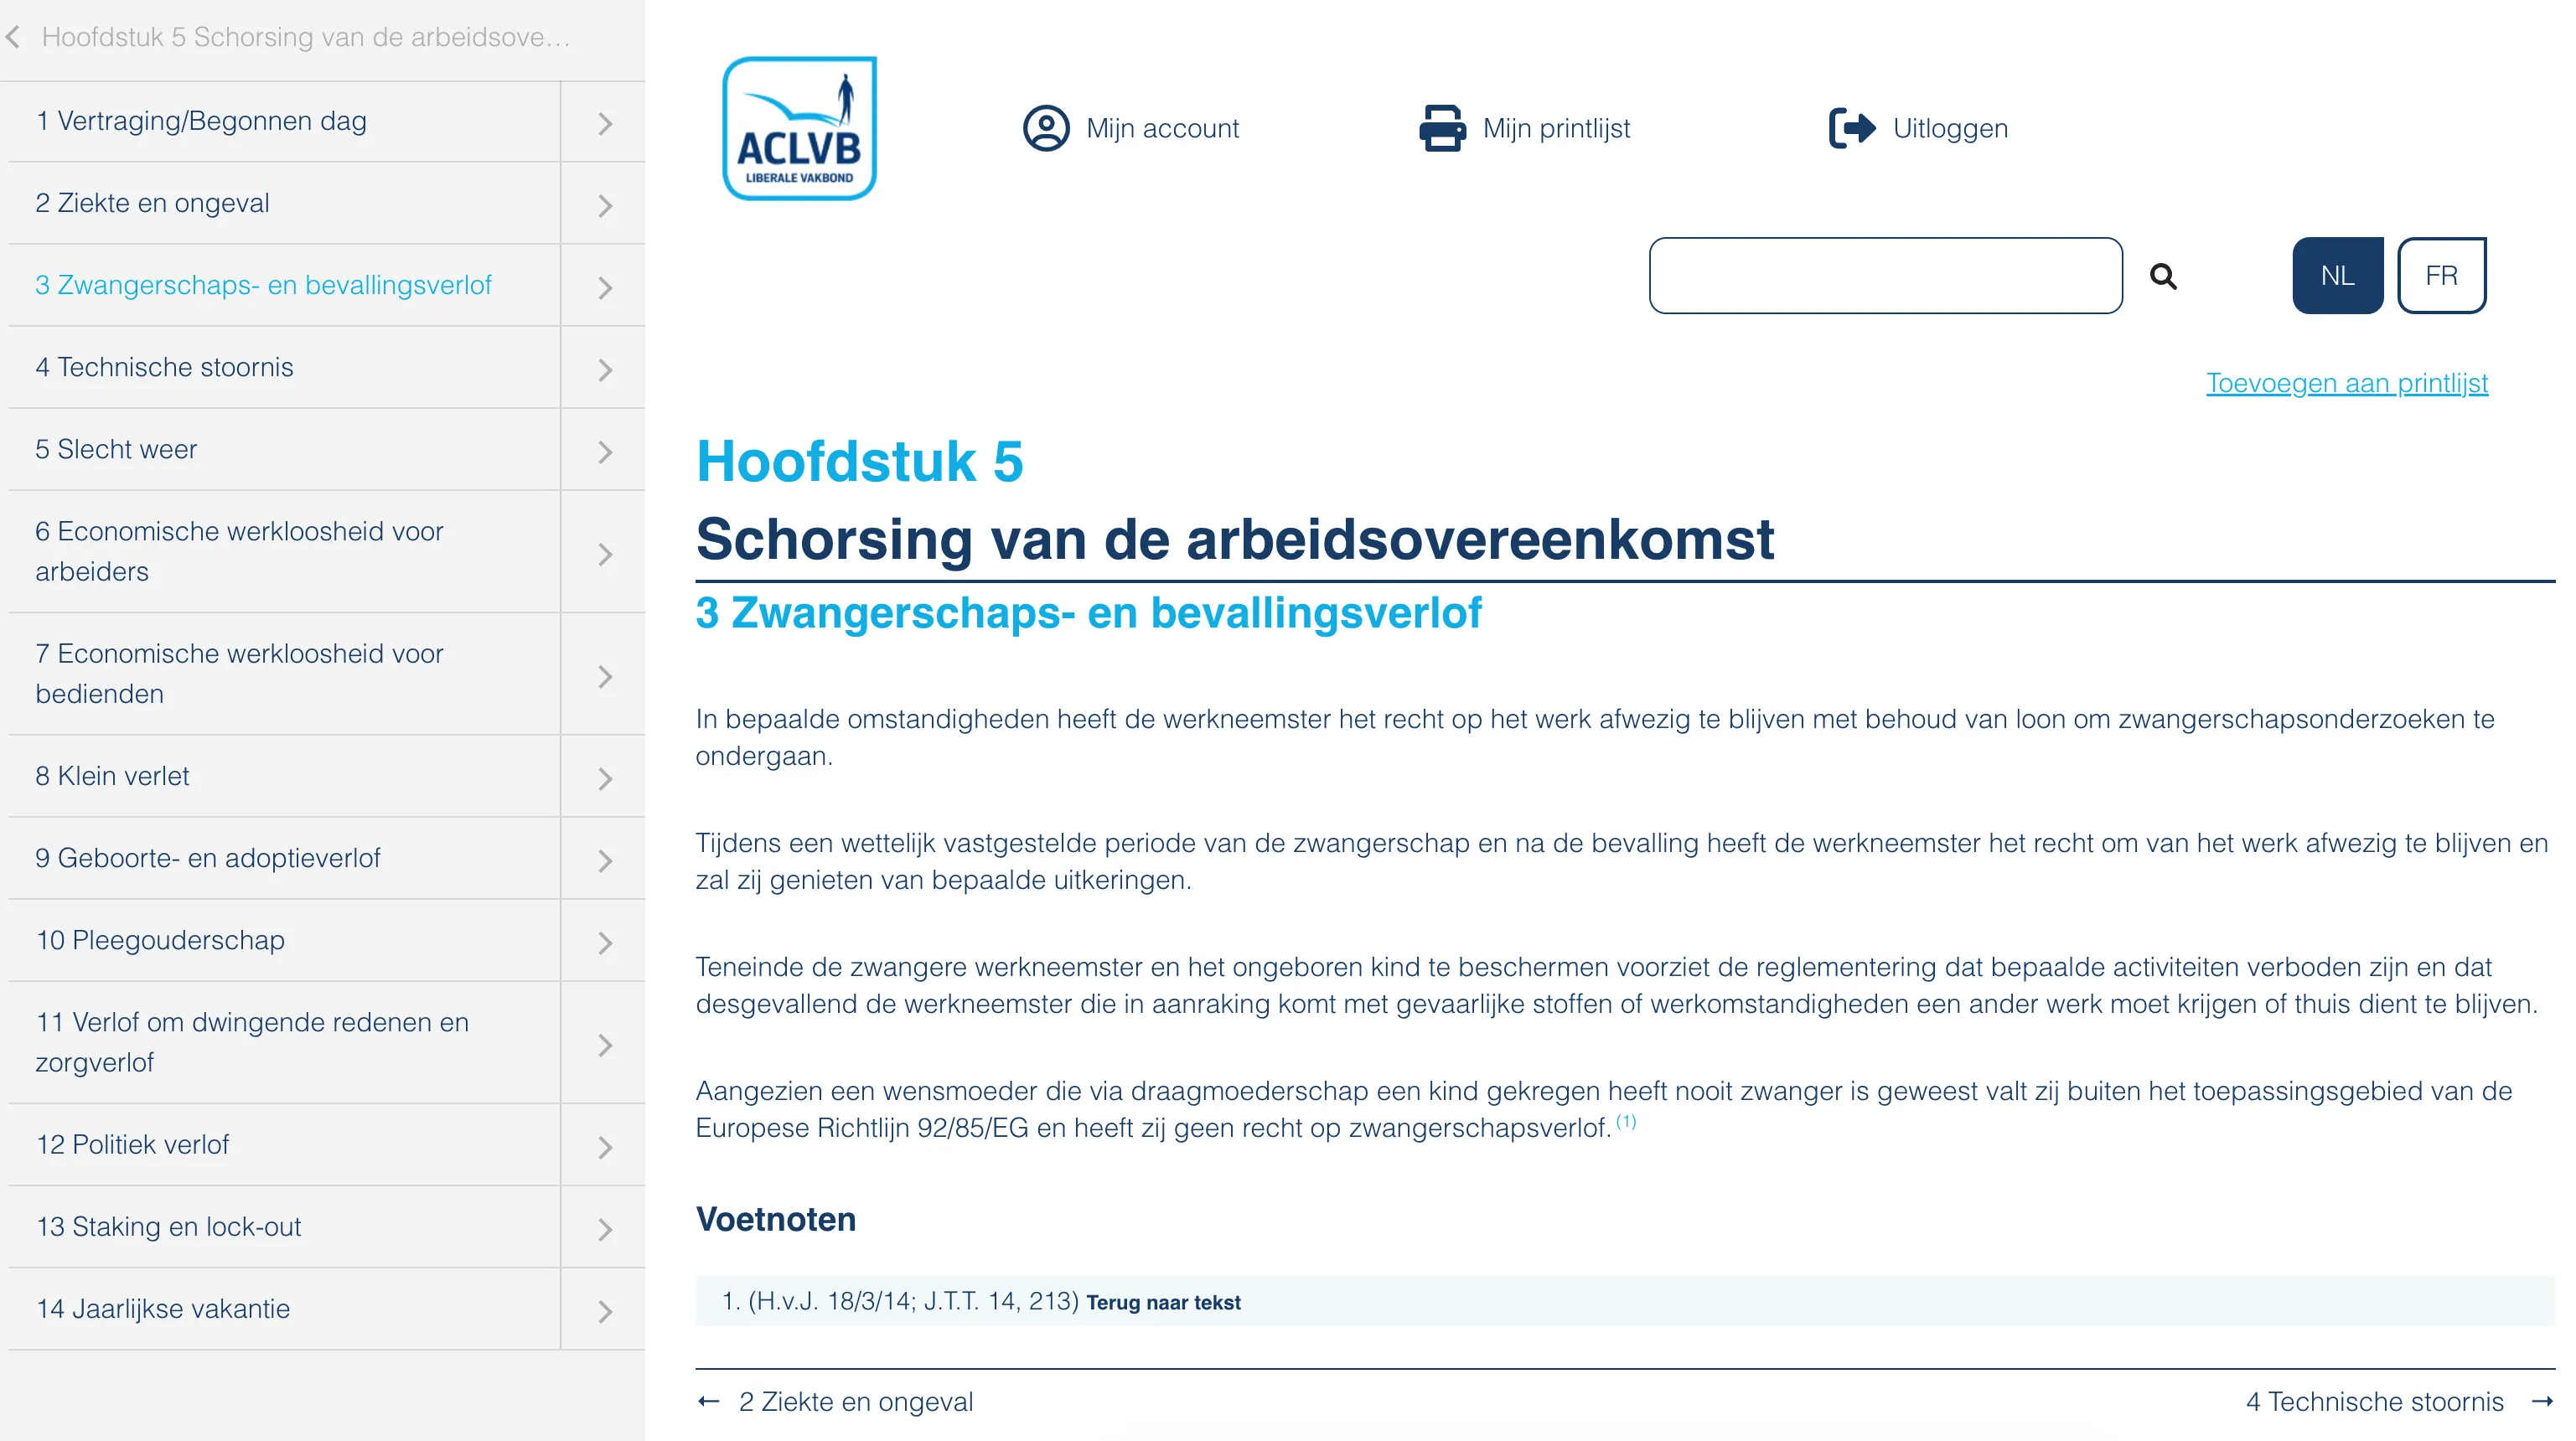Go back using the sidebar header arrow
Screen dimensions: 2576x1441
point(13,38)
